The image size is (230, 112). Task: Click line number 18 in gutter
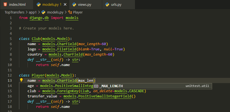tap(10, 106)
